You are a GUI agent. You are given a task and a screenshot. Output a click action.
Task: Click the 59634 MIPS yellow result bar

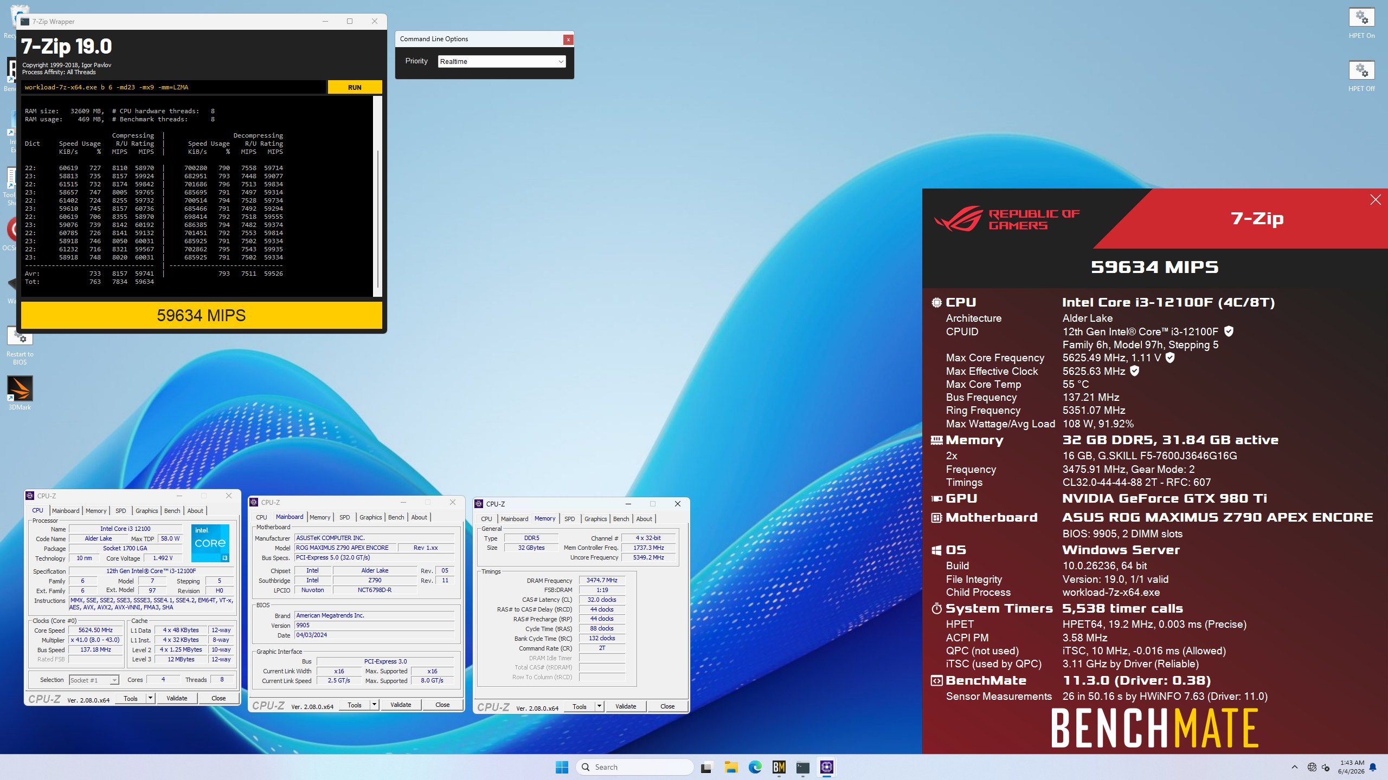pyautogui.click(x=201, y=315)
